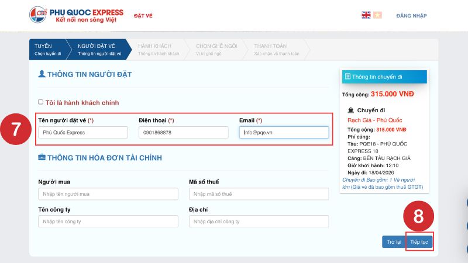Click the departure time 12:10 text
The height and width of the screenshot is (263, 468).
392,165
